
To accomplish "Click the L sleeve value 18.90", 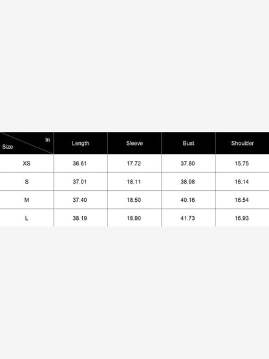I will pyautogui.click(x=134, y=218).
